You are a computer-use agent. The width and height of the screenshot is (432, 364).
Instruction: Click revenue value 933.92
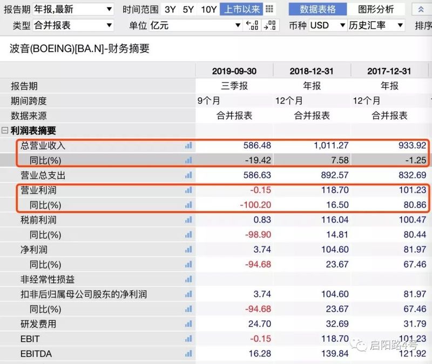[x=413, y=145]
